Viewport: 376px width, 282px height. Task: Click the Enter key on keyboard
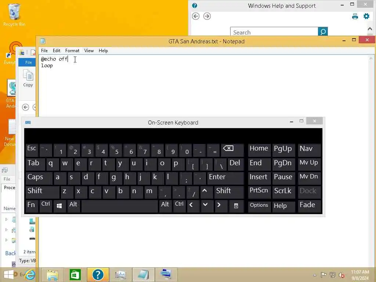[225, 178]
